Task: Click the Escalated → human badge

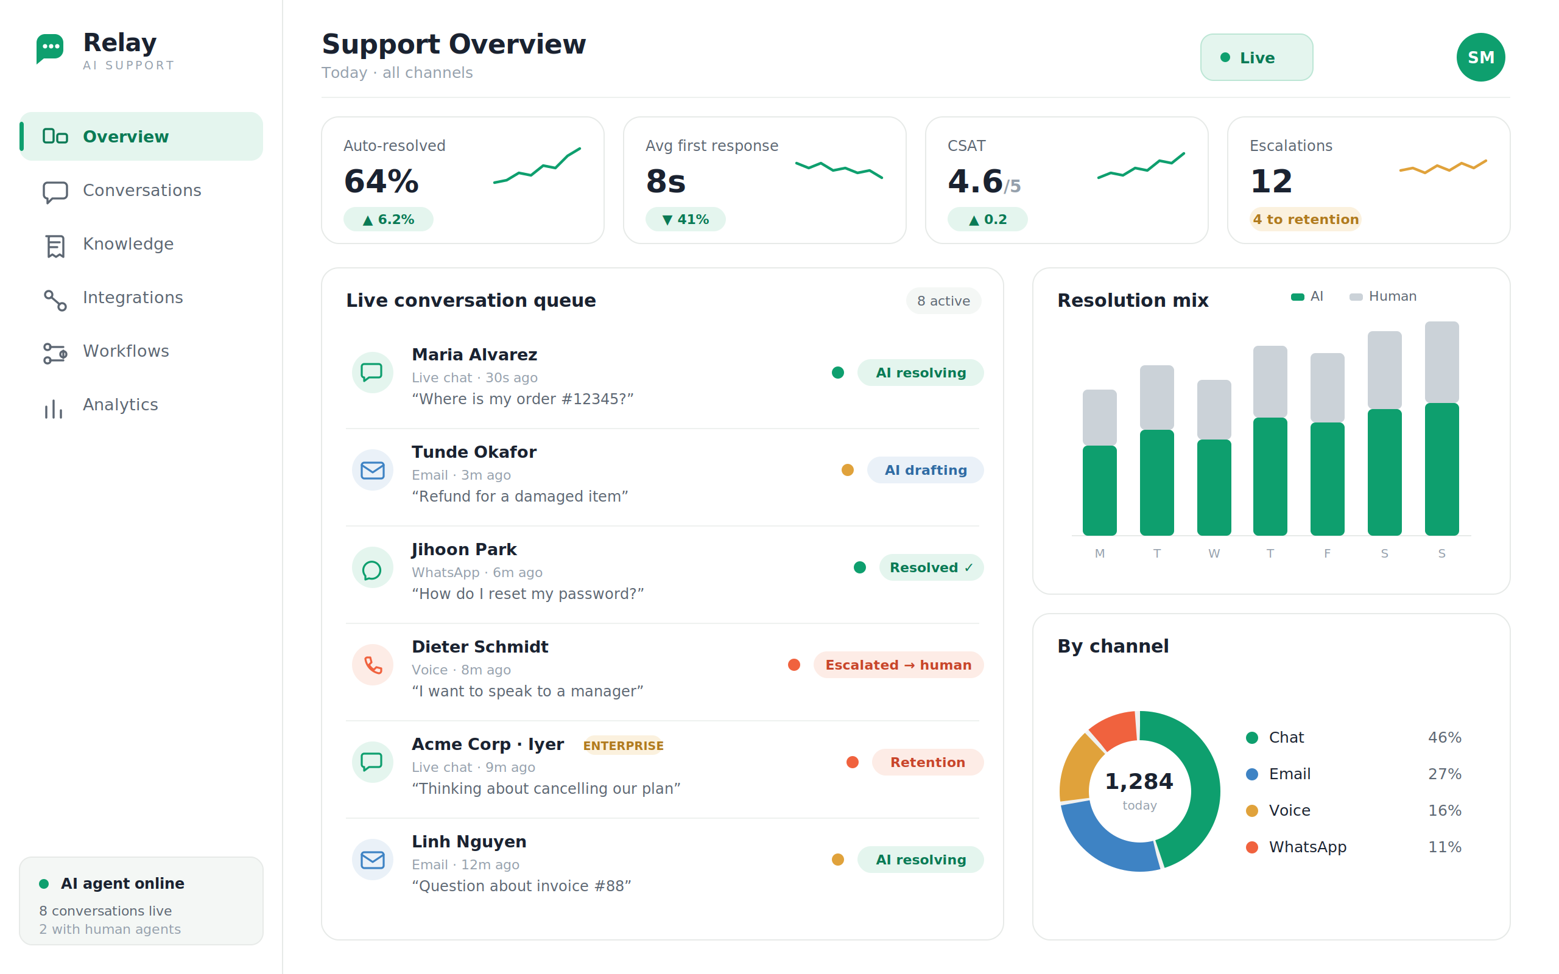Action: coord(898,665)
